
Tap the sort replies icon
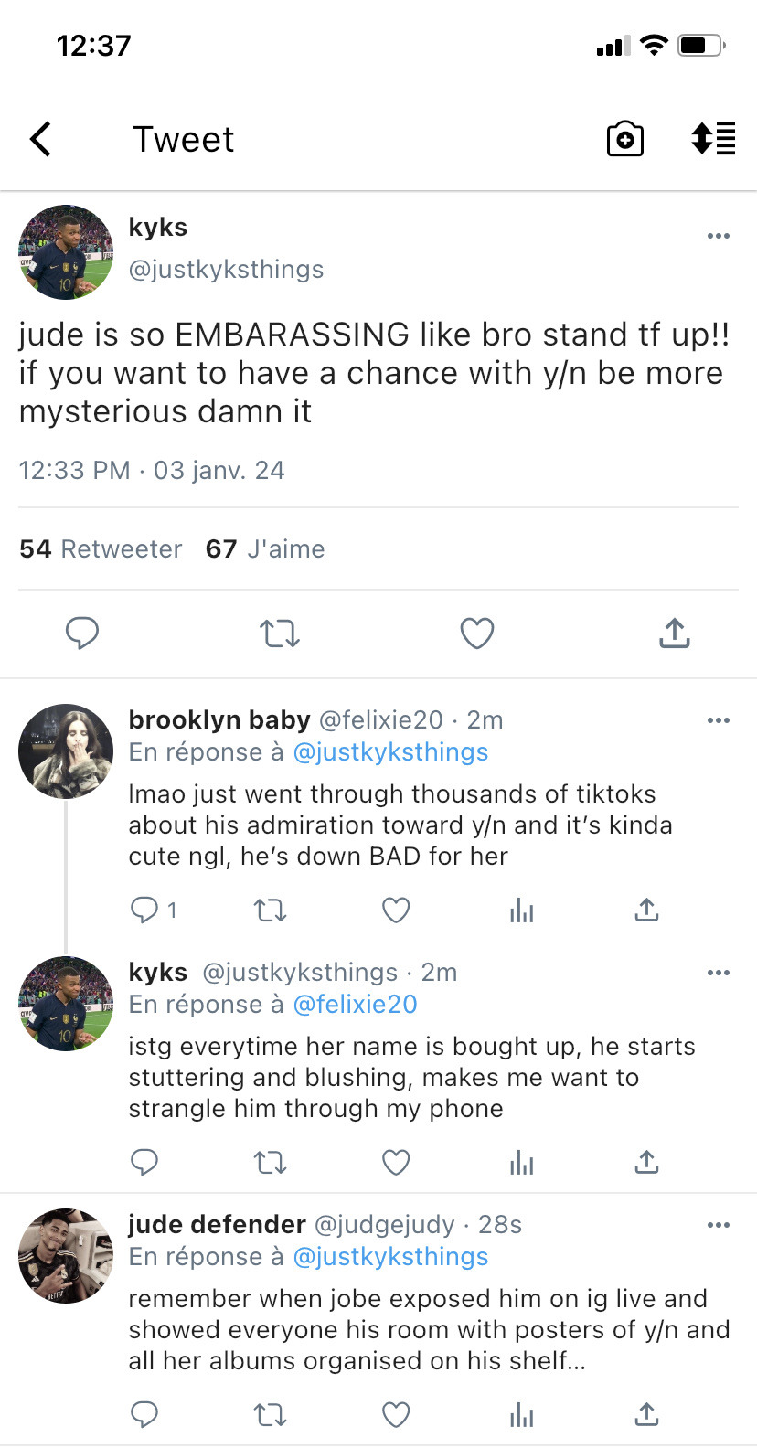713,139
